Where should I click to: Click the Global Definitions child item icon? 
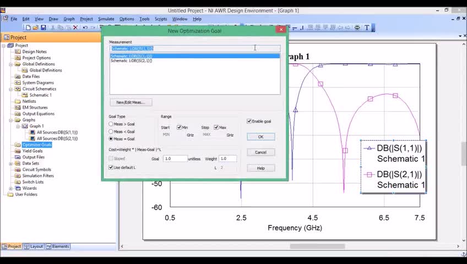coord(25,70)
